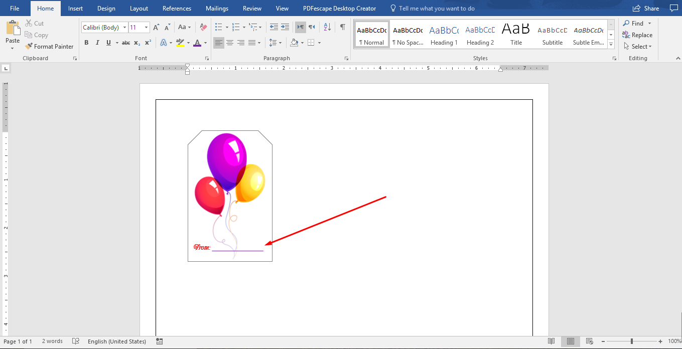Image resolution: width=682 pixels, height=349 pixels.
Task: Click the Center alignment icon
Action: click(x=230, y=43)
